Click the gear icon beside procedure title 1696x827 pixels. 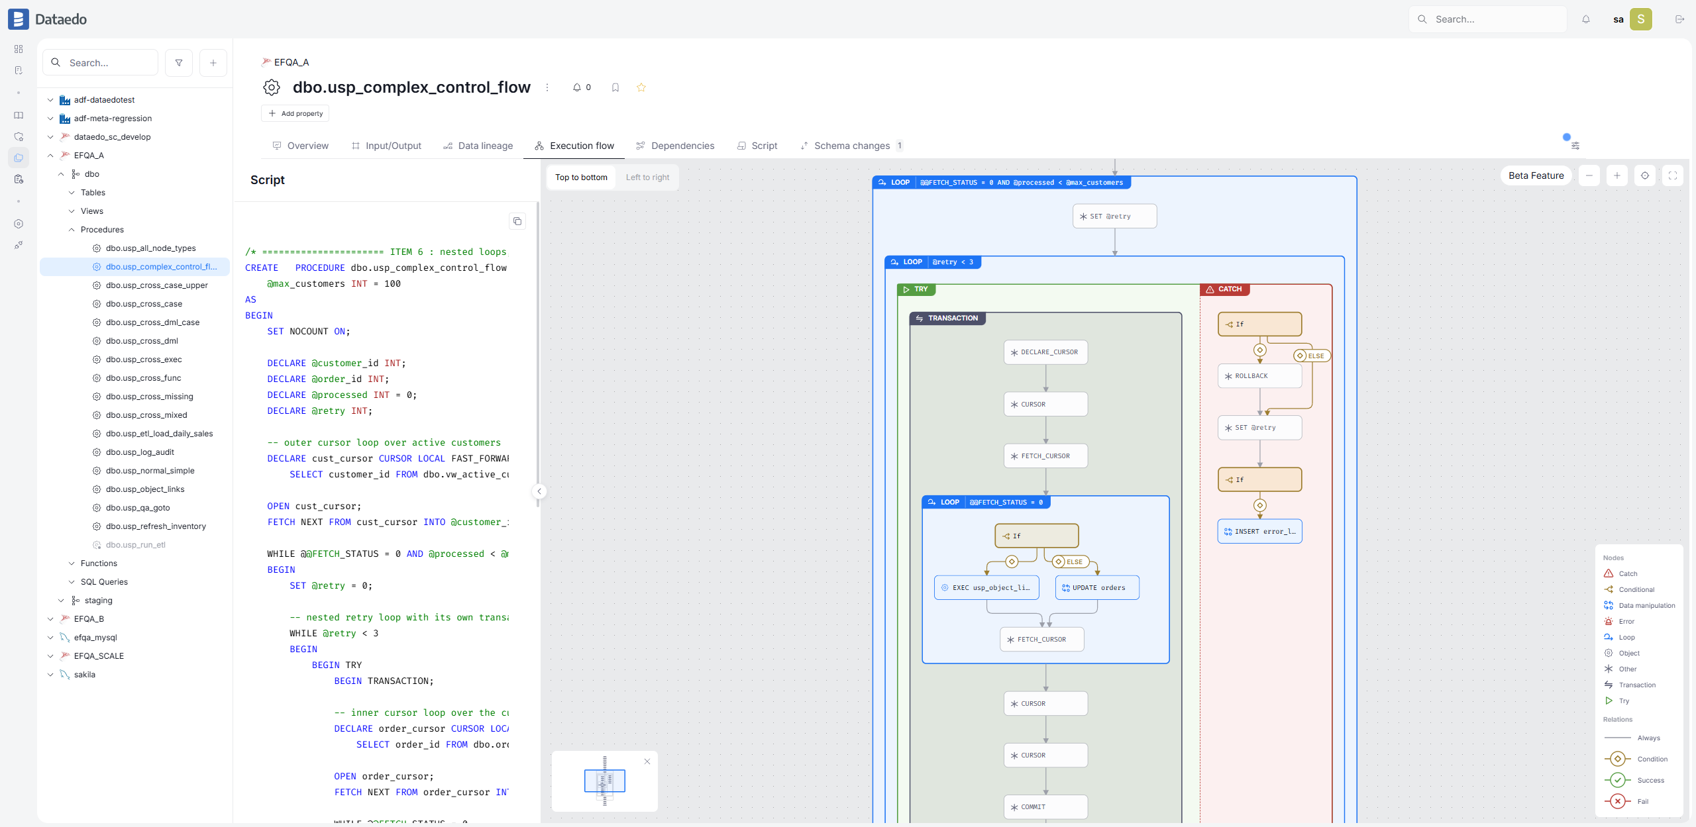point(272,87)
